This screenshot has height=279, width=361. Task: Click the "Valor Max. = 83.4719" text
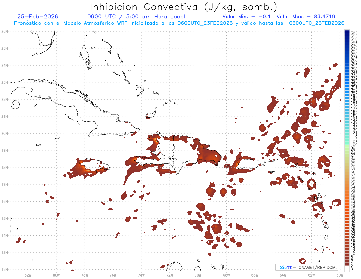[x=306, y=17]
